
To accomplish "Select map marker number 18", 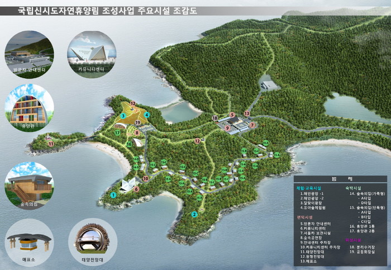I will click(x=215, y=118).
